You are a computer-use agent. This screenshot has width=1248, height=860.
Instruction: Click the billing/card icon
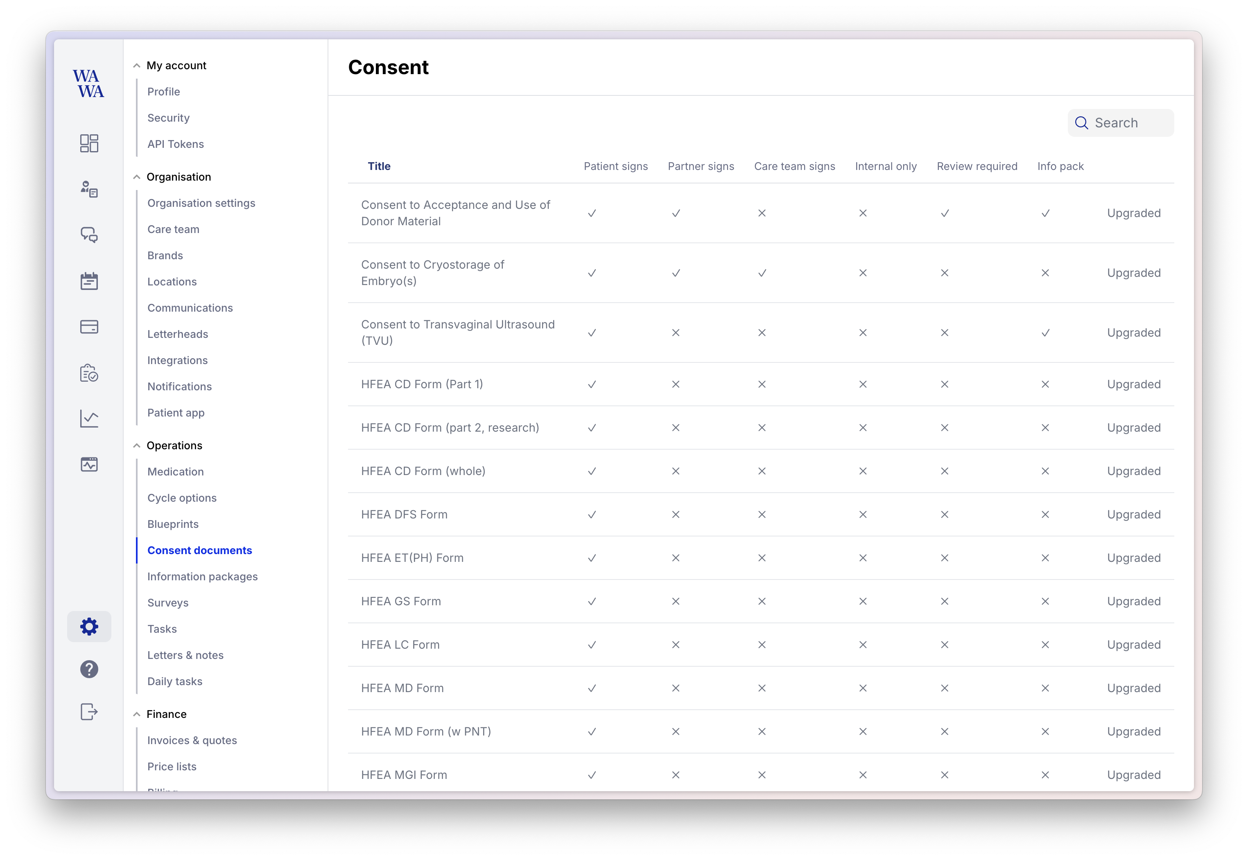coord(89,327)
